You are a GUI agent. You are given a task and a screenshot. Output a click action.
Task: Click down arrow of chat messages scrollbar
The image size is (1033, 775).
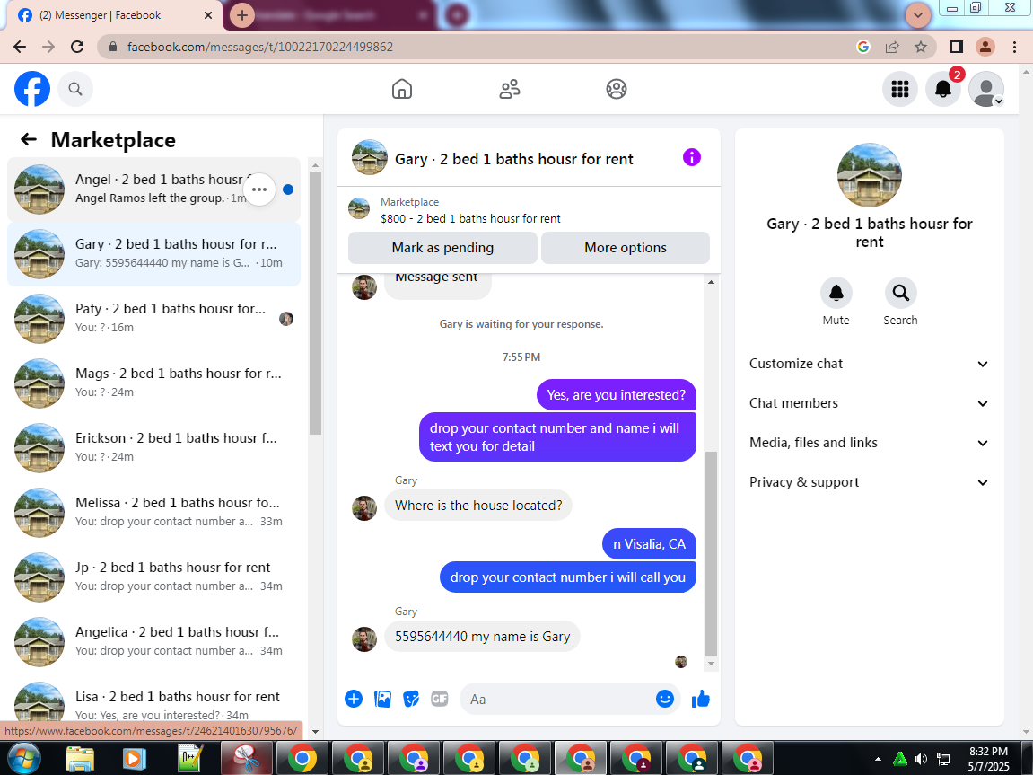(711, 665)
